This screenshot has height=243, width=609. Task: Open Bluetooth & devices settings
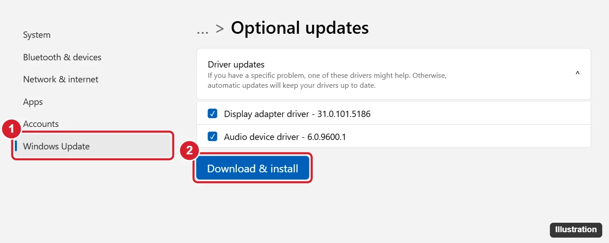(x=62, y=57)
